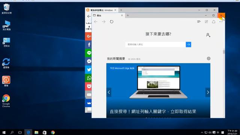Open a new tab in front Edge window
The height and width of the screenshot is (135, 240).
click(x=128, y=15)
